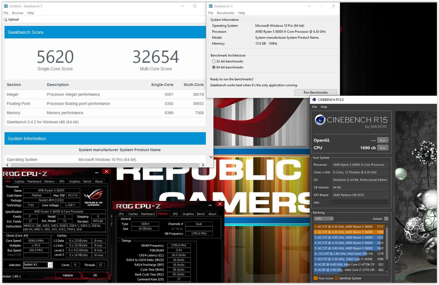Click the Memory performance row in Geekbench
The image size is (439, 285).
[105, 113]
